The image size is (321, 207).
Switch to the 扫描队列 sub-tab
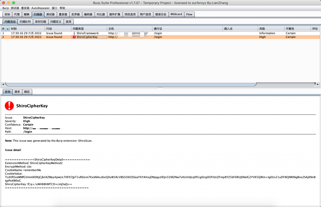click(x=25, y=22)
